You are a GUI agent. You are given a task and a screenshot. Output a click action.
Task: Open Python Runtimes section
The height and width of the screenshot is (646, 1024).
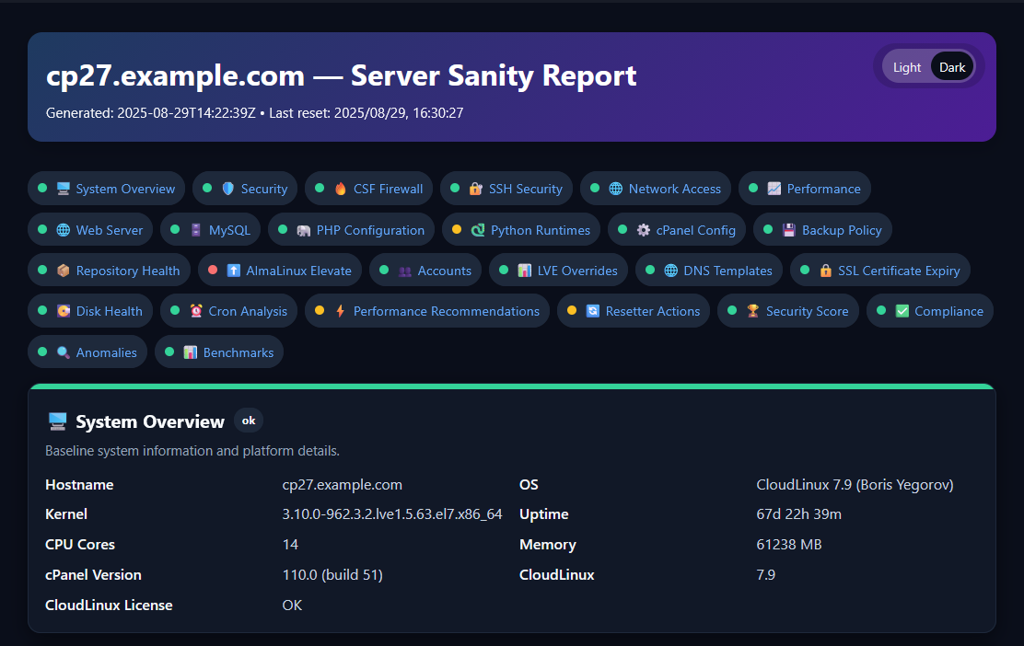[521, 230]
